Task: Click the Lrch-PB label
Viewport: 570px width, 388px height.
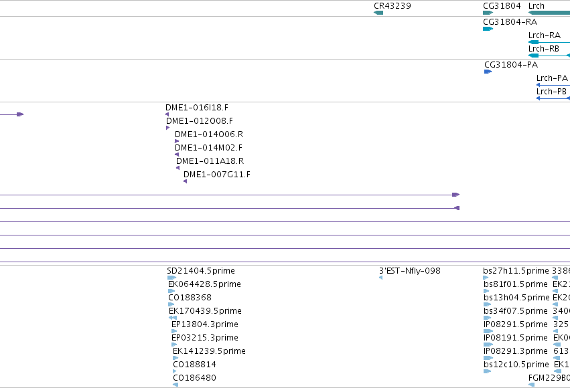Action: pyautogui.click(x=551, y=92)
